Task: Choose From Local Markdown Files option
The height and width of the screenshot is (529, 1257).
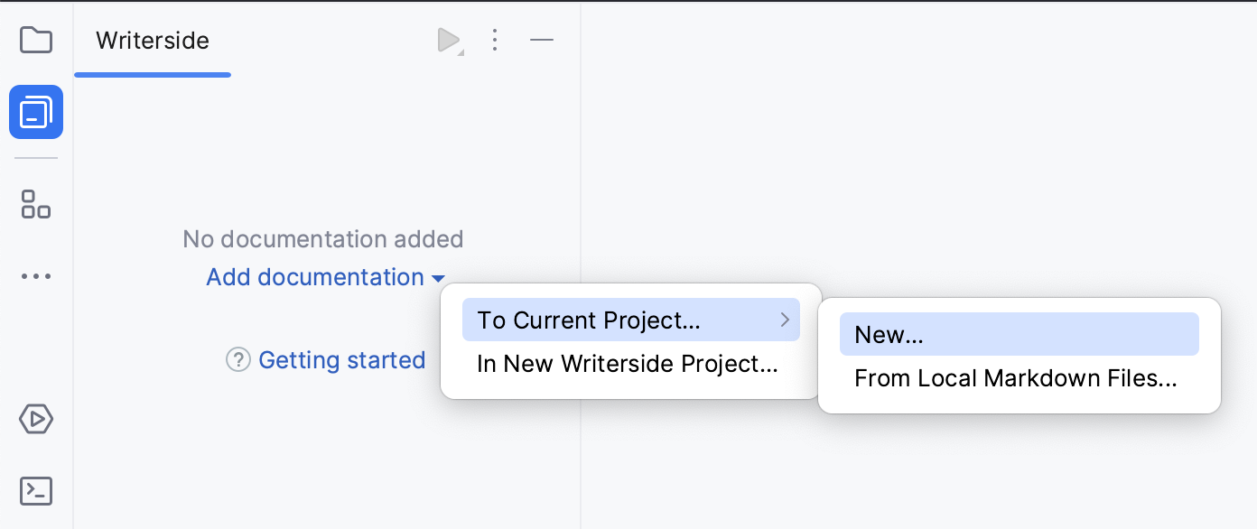Action: (1016, 378)
